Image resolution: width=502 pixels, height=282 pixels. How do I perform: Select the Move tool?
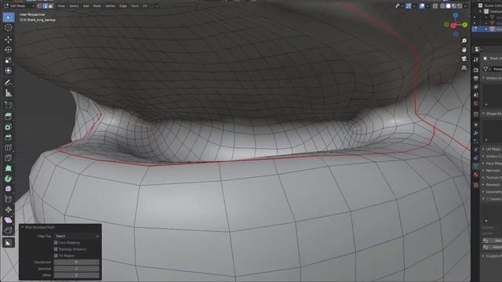(x=9, y=39)
